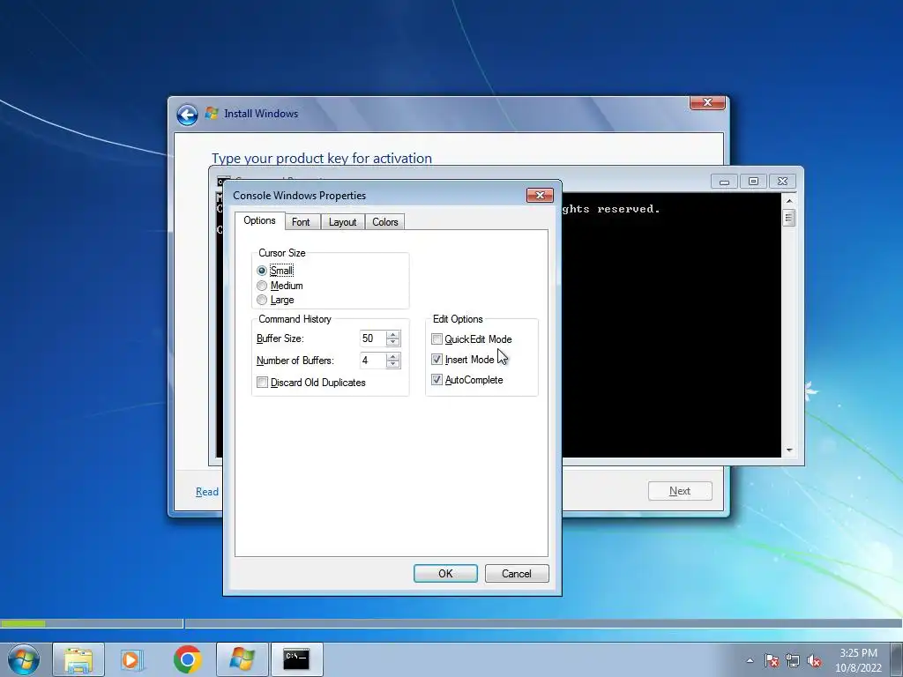Open Action Center flag icon in tray

coord(772,660)
